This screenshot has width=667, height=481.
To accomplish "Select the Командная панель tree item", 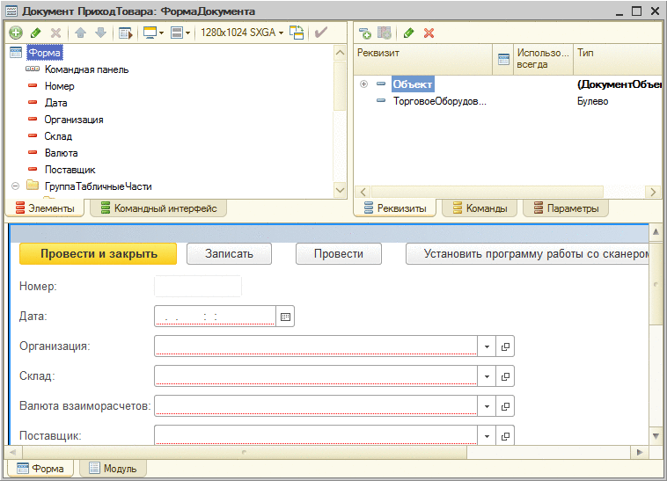I will (86, 69).
